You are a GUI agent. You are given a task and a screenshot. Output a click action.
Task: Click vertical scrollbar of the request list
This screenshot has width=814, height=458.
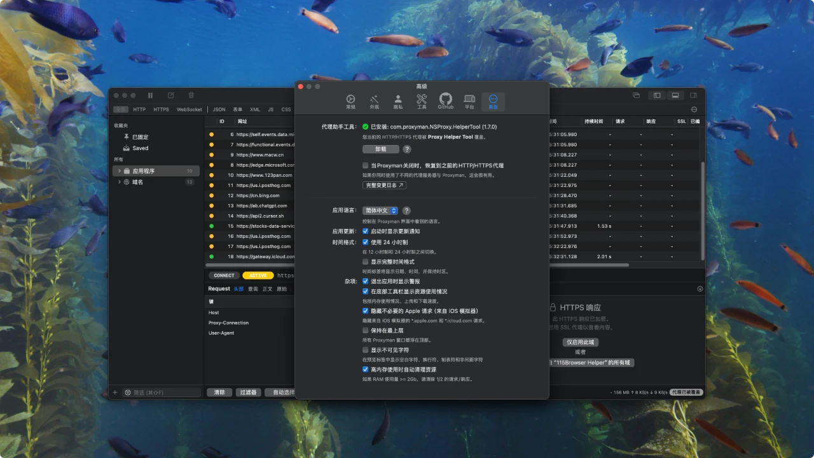pos(702,210)
